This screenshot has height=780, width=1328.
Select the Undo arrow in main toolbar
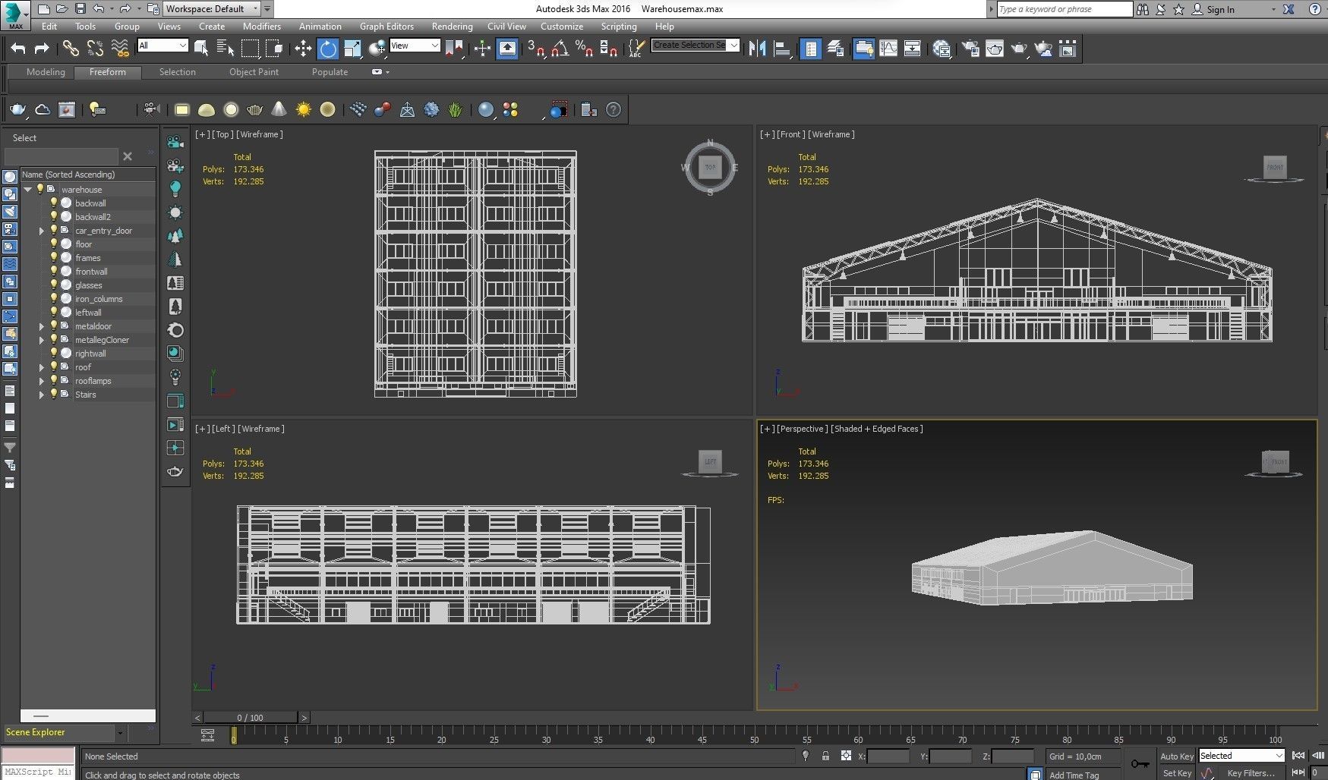click(17, 49)
